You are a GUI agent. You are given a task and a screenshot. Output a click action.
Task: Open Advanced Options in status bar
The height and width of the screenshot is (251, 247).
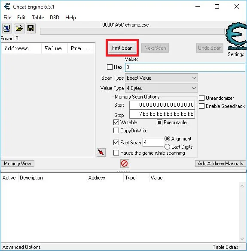21,247
